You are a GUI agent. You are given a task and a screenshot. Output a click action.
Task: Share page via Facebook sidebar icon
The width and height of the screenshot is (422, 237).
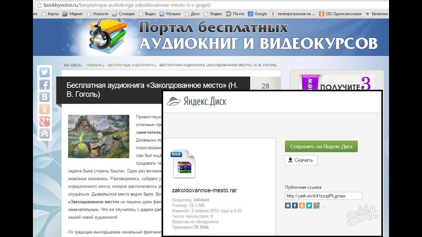(45, 85)
